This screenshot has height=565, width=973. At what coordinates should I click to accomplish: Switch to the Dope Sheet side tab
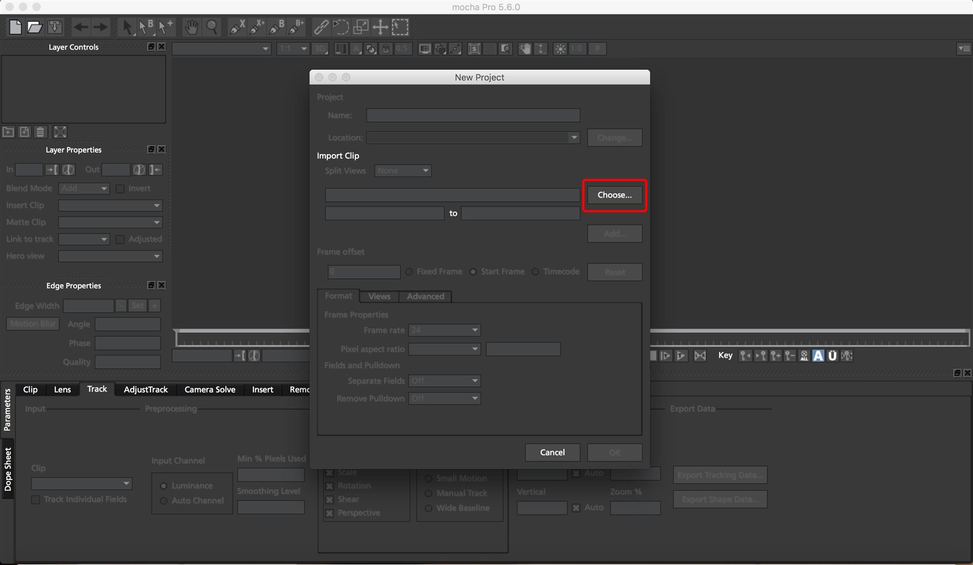pyautogui.click(x=8, y=469)
